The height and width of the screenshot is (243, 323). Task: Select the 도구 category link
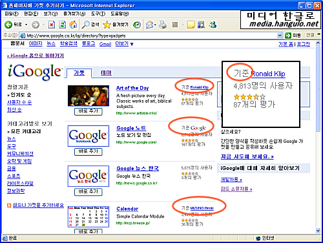point(12,146)
